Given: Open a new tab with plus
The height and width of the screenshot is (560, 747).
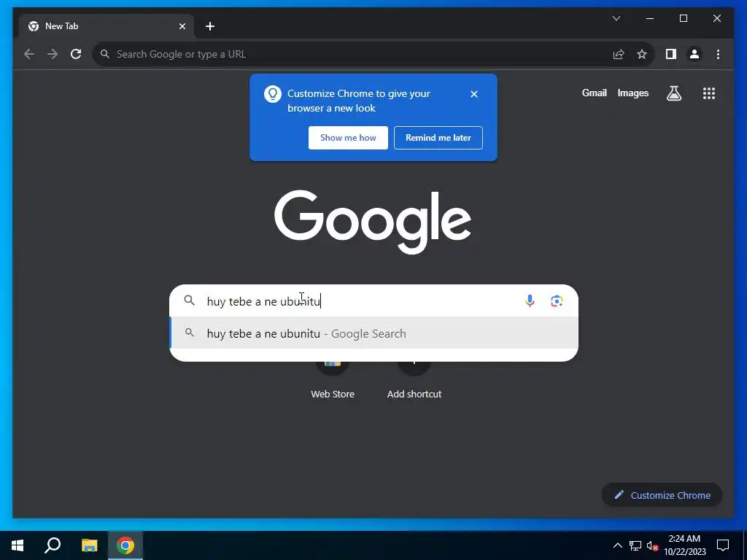Looking at the screenshot, I should (x=210, y=27).
